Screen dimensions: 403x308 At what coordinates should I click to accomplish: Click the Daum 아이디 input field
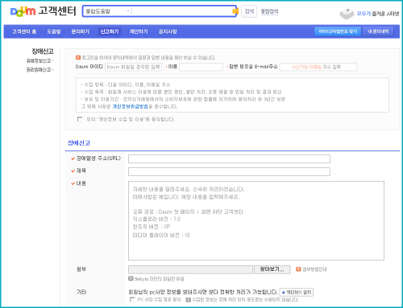pos(133,67)
